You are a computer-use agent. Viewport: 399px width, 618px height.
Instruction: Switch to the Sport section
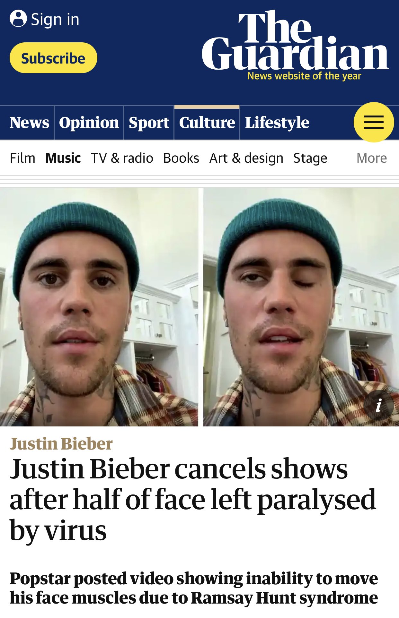[149, 123]
